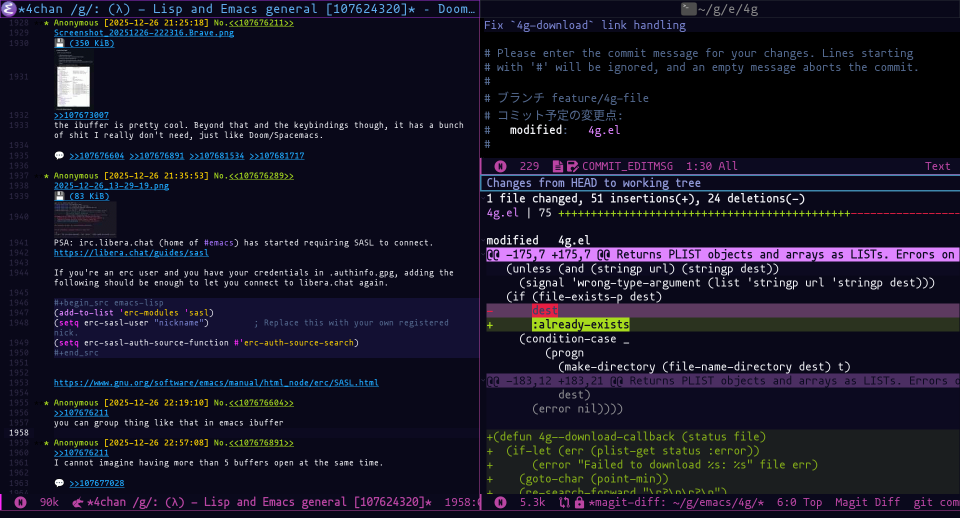This screenshot has height=518, width=960.
Task: Click the terminal icon beside ~/g/e/4g title
Action: click(x=688, y=8)
